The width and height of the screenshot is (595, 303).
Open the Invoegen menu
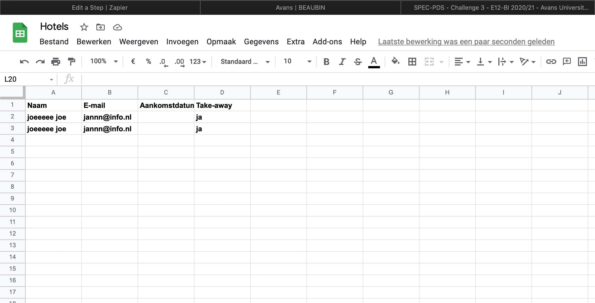point(182,42)
